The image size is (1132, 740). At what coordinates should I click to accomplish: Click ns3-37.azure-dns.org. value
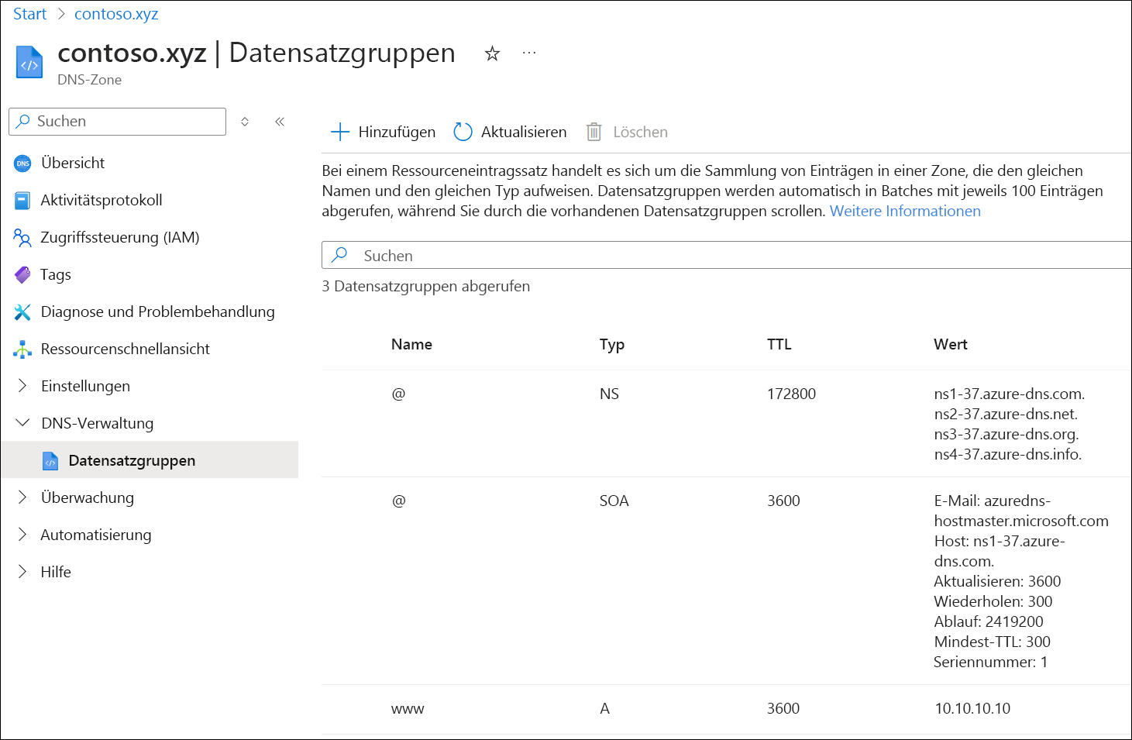point(1006,435)
